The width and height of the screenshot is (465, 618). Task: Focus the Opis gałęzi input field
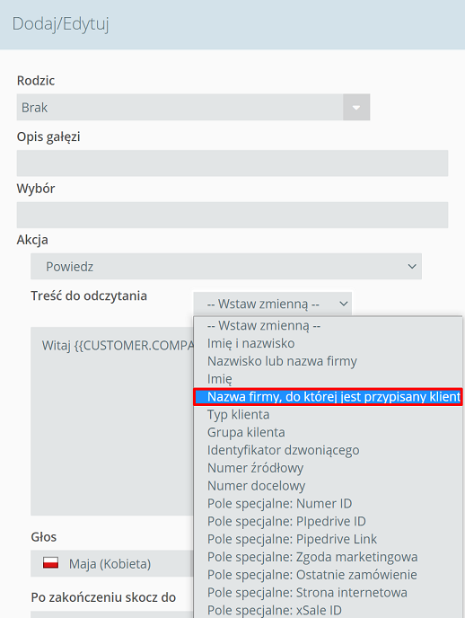click(232, 163)
